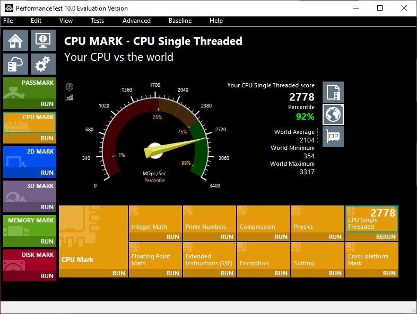Click the World Average 2104 value

click(x=307, y=140)
